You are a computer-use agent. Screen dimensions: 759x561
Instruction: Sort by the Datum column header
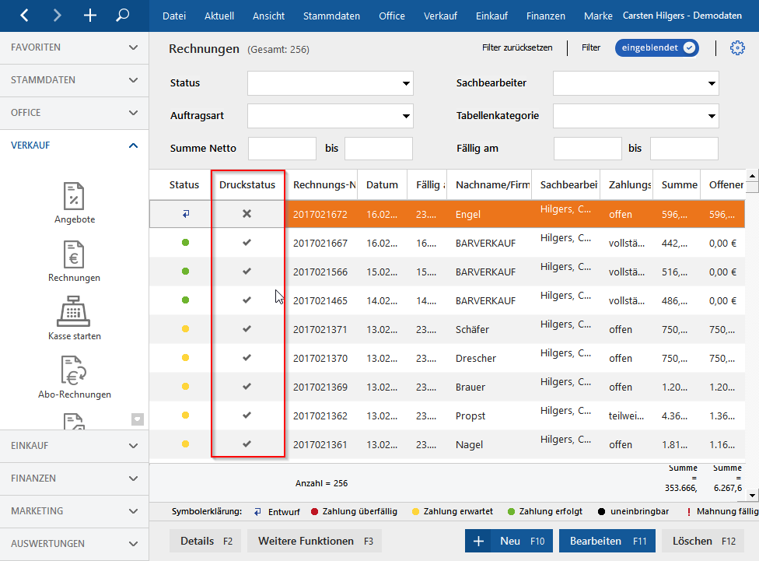382,184
